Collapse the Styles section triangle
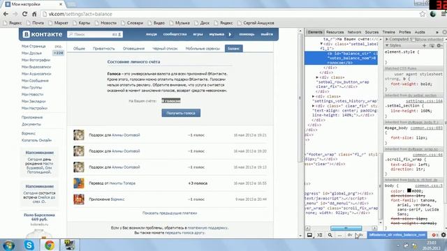This screenshot has width=447, height=251. [x=387, y=45]
